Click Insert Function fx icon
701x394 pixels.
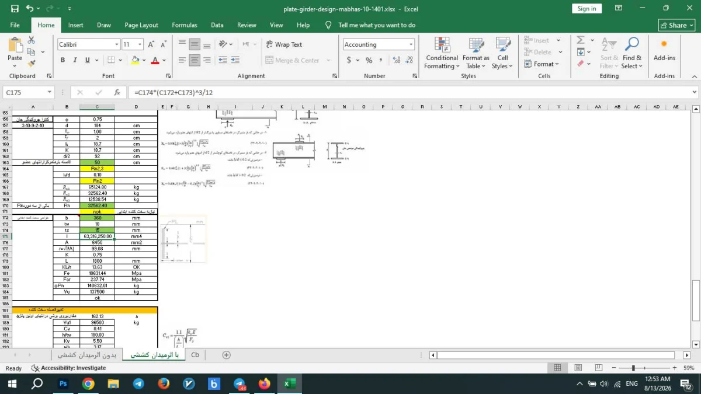[x=117, y=92]
